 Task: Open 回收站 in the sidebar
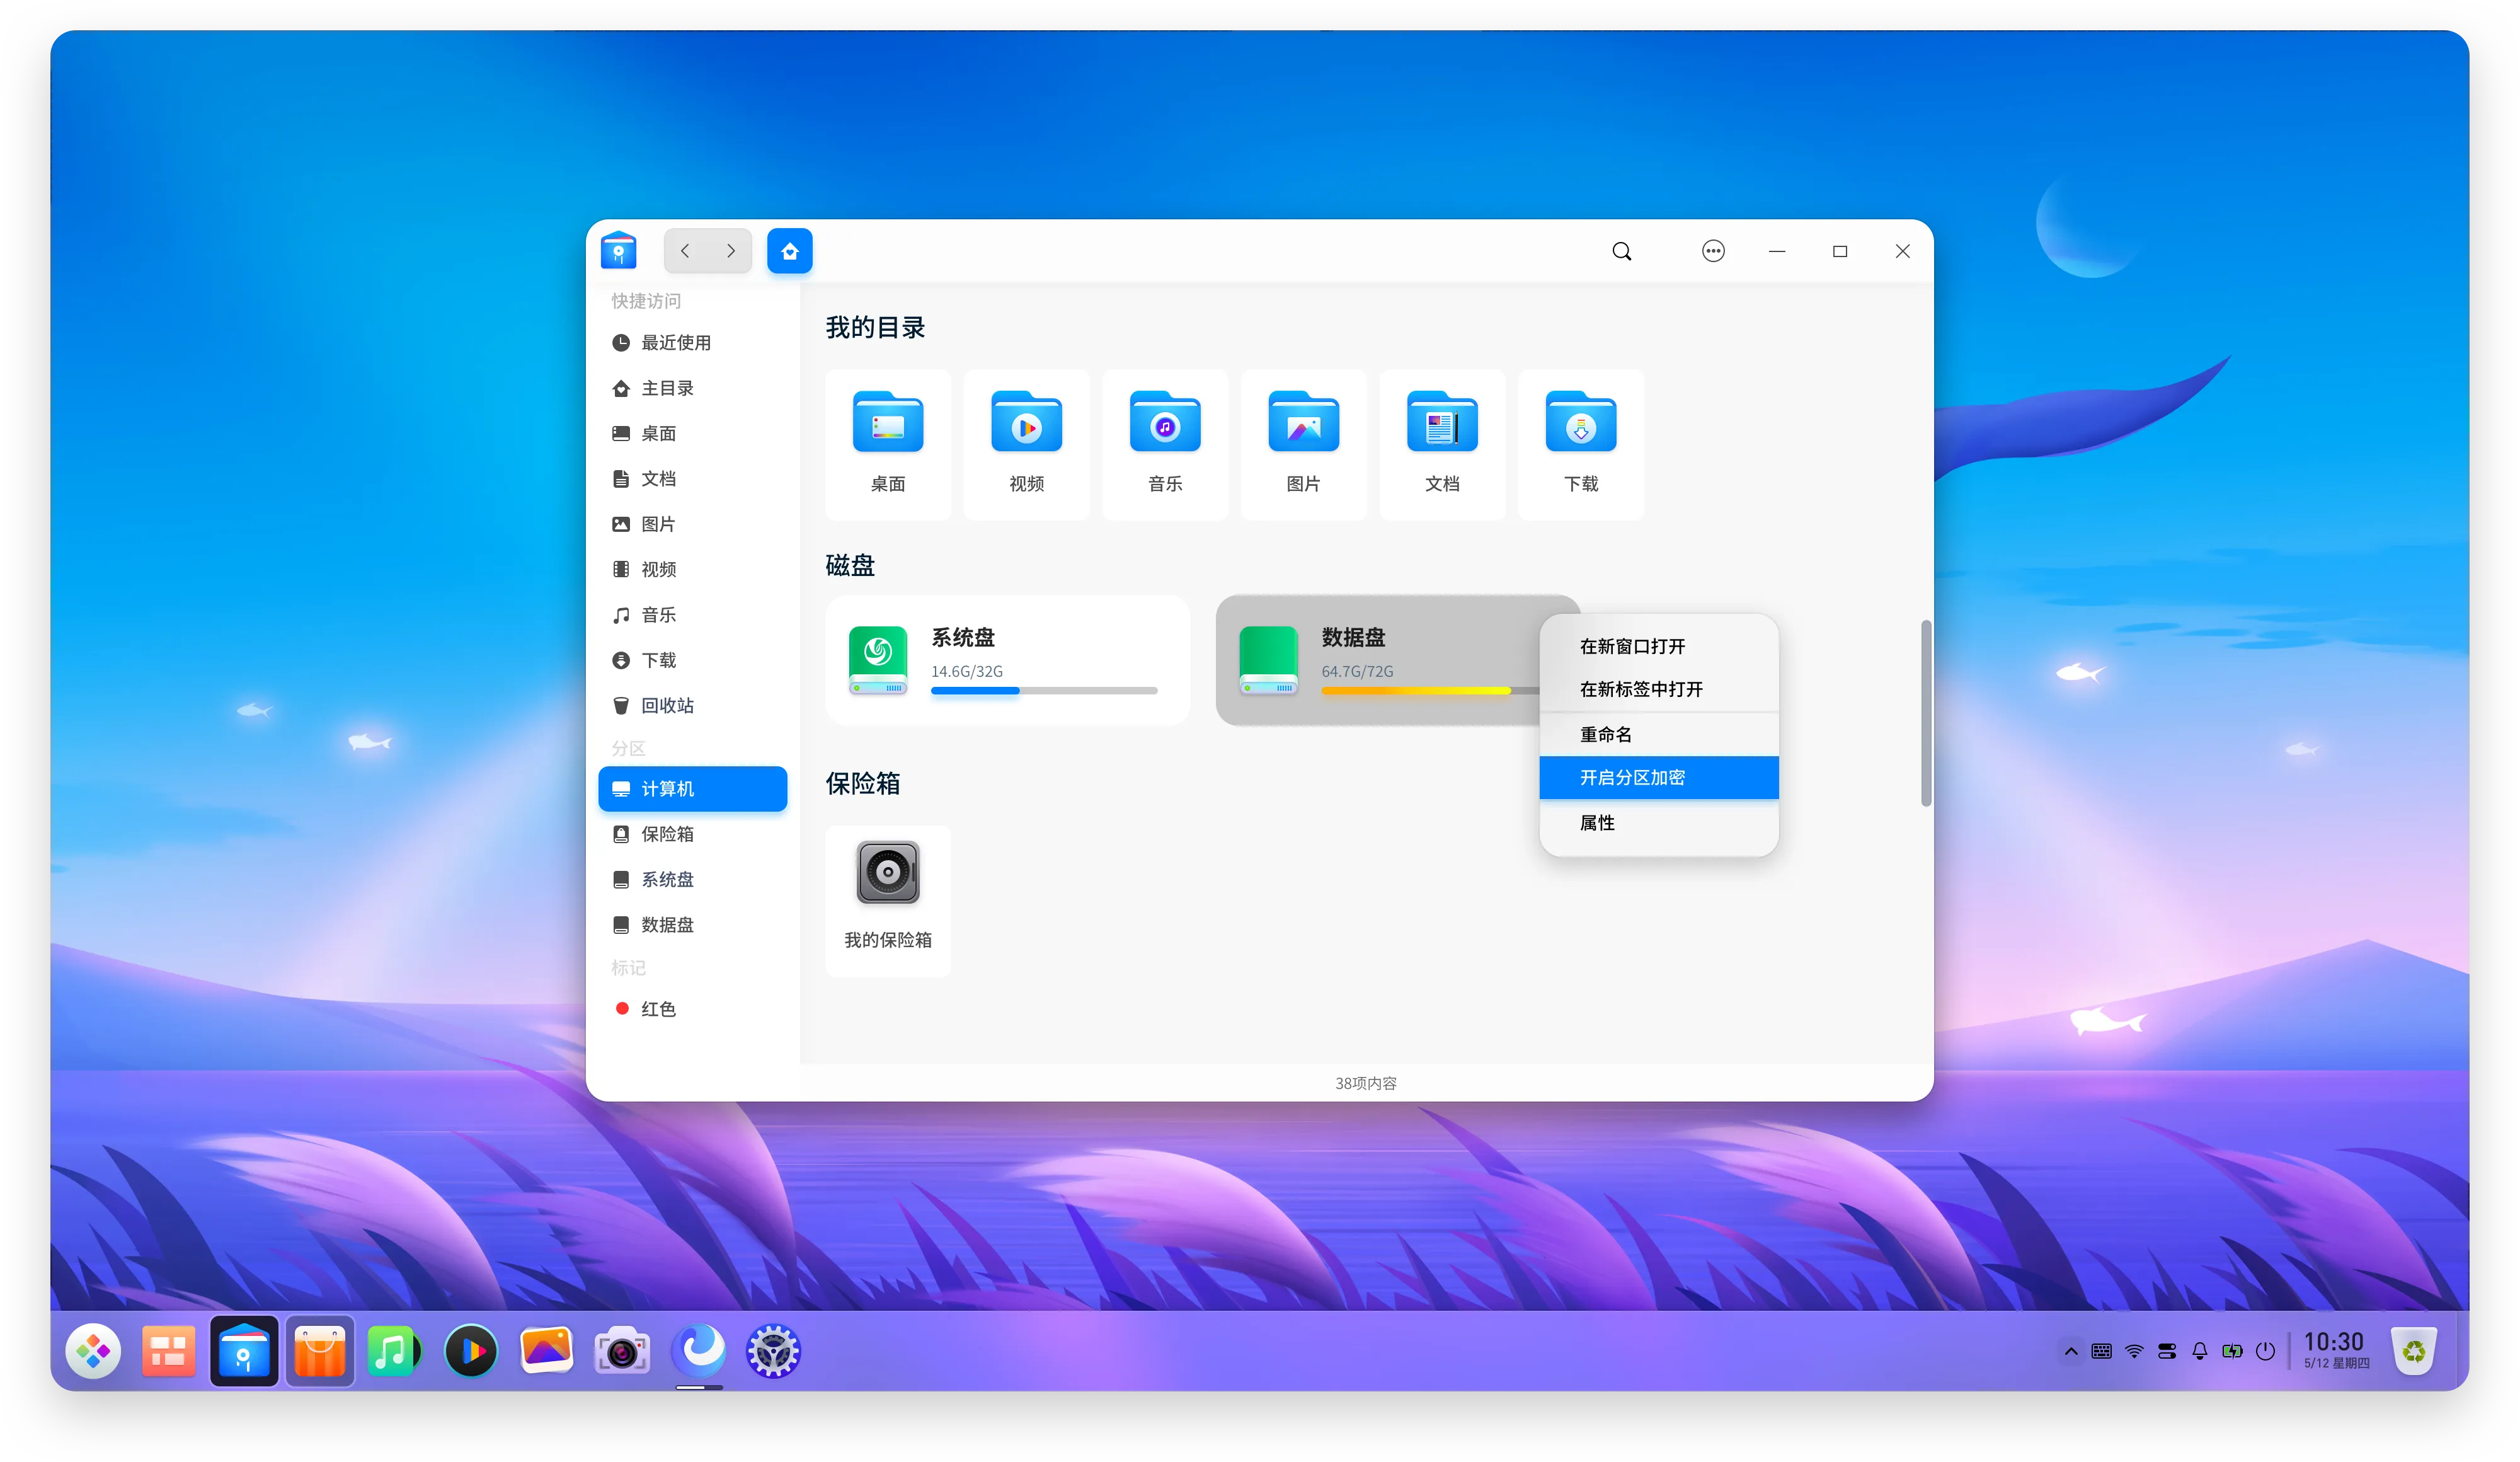(x=692, y=705)
